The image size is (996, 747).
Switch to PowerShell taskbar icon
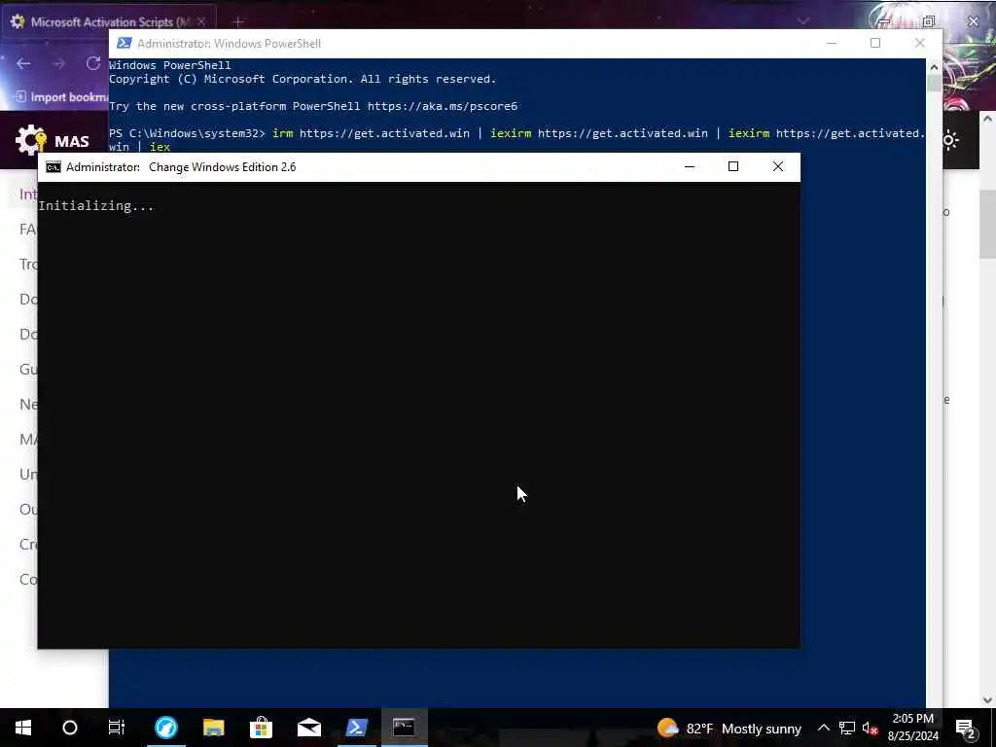[356, 728]
